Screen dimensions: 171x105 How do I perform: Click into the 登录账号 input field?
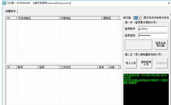(x=153, y=29)
